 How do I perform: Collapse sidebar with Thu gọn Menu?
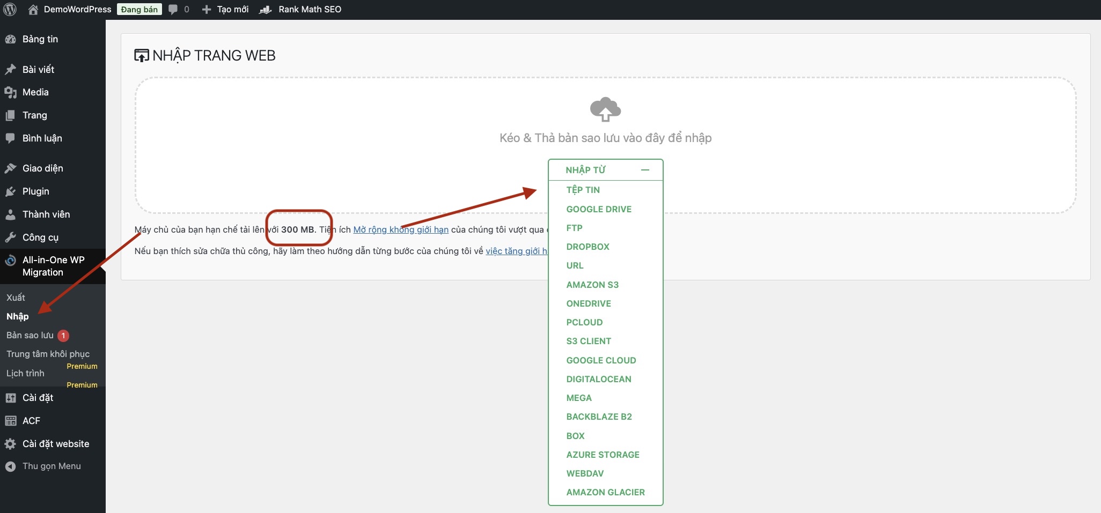52,466
